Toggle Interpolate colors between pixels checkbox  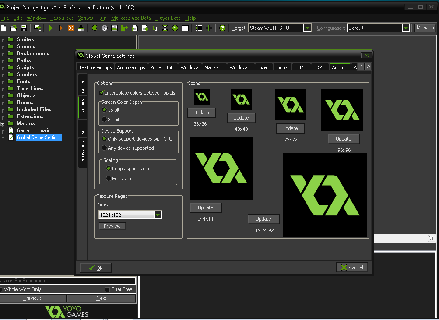102,93
